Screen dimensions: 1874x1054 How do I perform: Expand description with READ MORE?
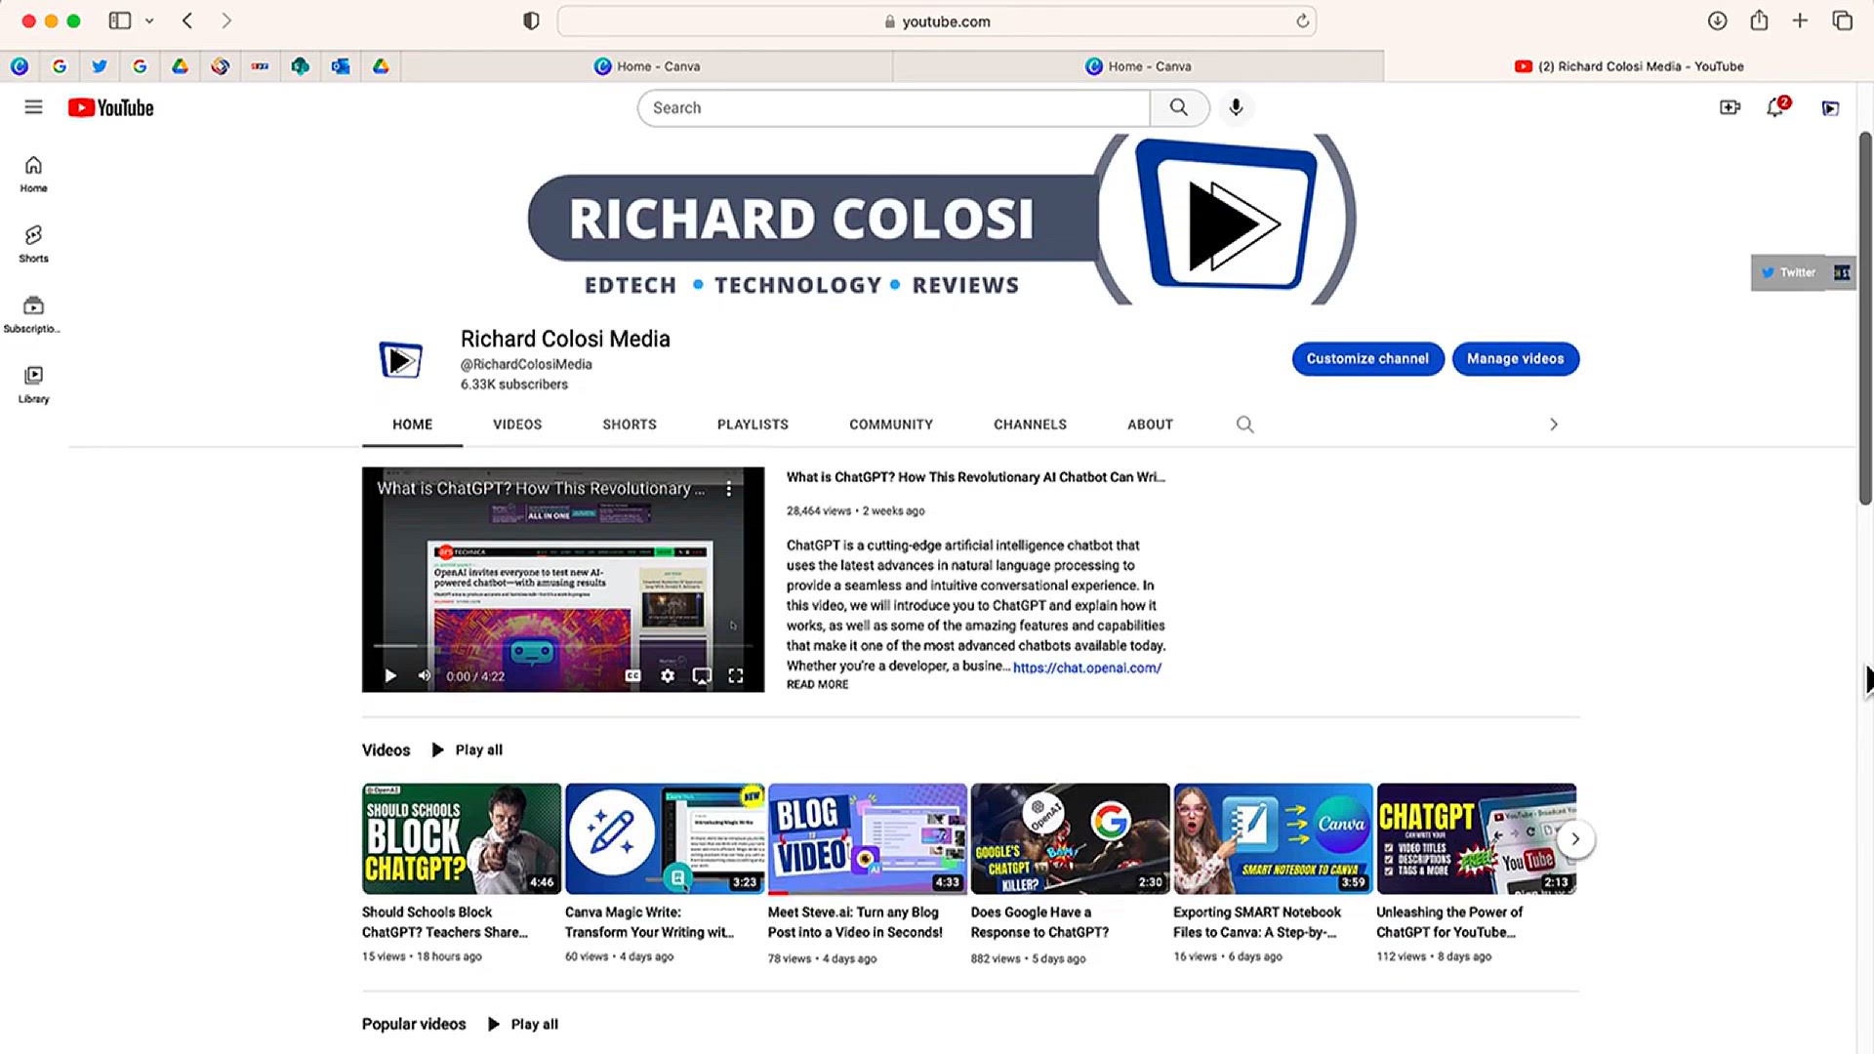pyautogui.click(x=817, y=685)
